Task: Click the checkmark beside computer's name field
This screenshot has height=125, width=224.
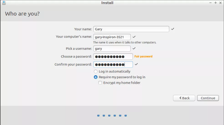Action: coord(134,37)
